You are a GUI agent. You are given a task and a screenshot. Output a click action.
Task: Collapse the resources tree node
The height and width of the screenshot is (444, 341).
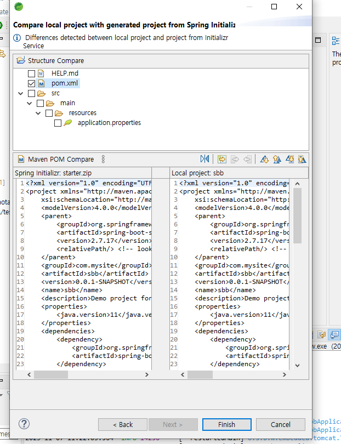click(38, 113)
